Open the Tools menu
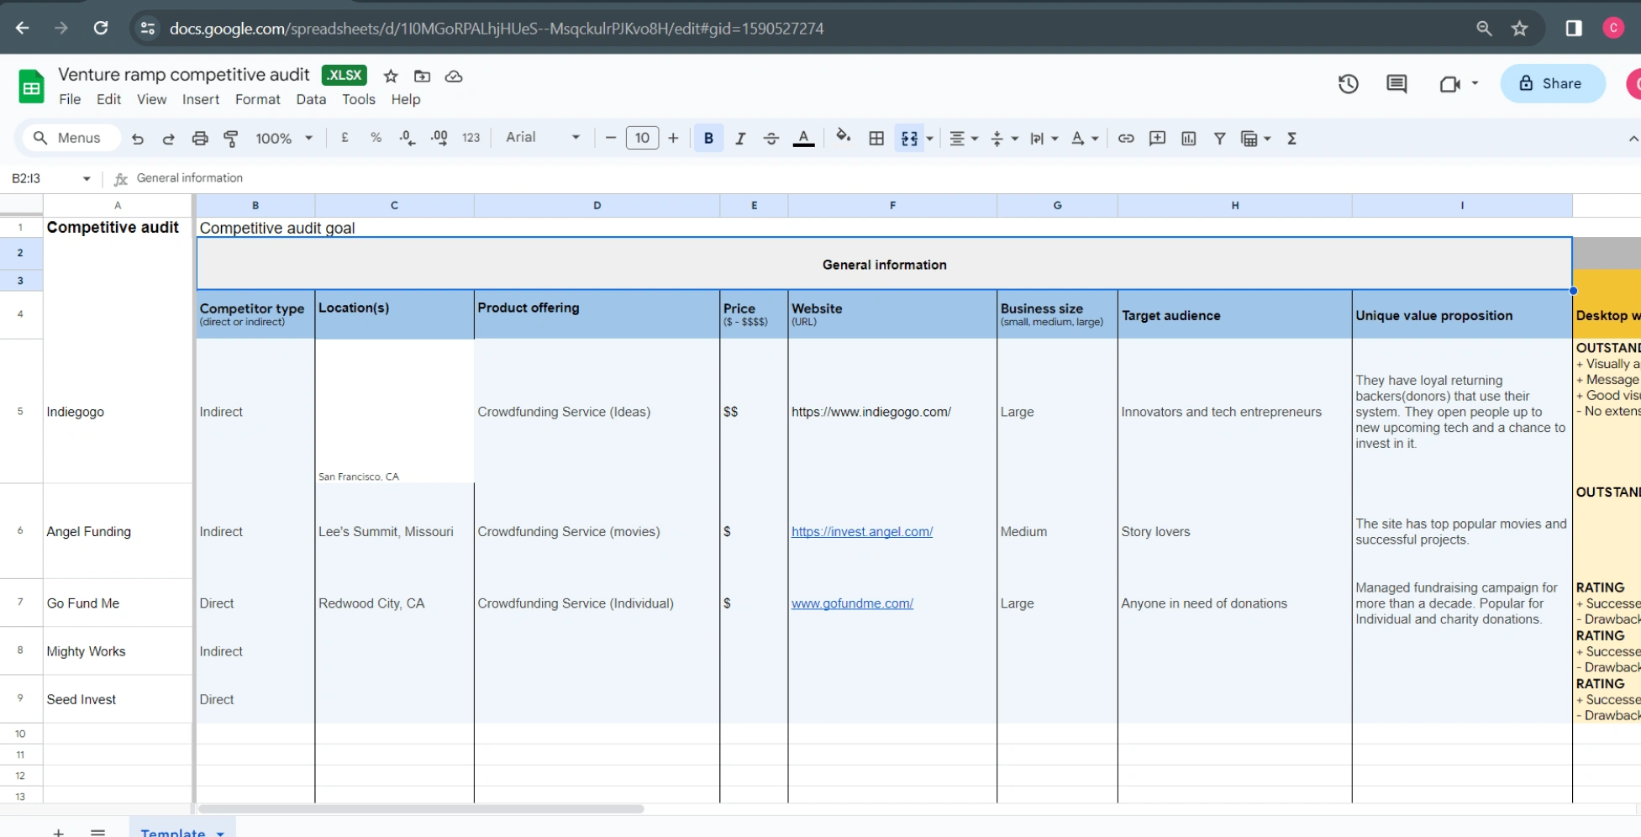This screenshot has width=1641, height=837. click(359, 99)
